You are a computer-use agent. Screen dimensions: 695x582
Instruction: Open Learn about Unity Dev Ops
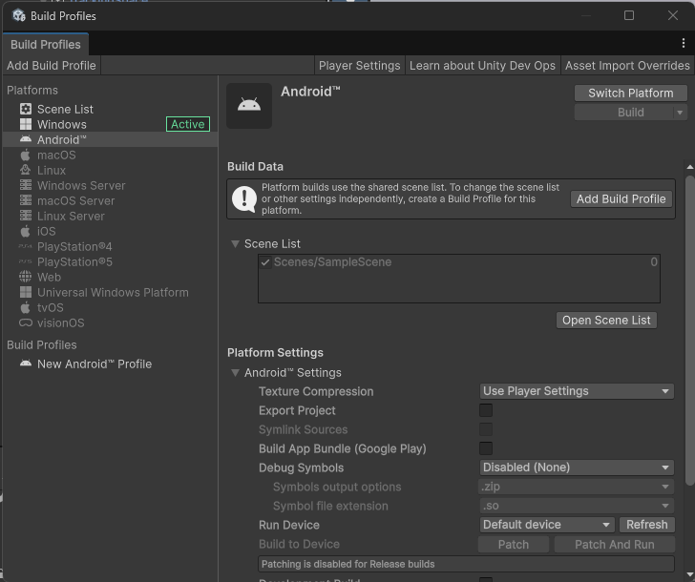point(482,66)
